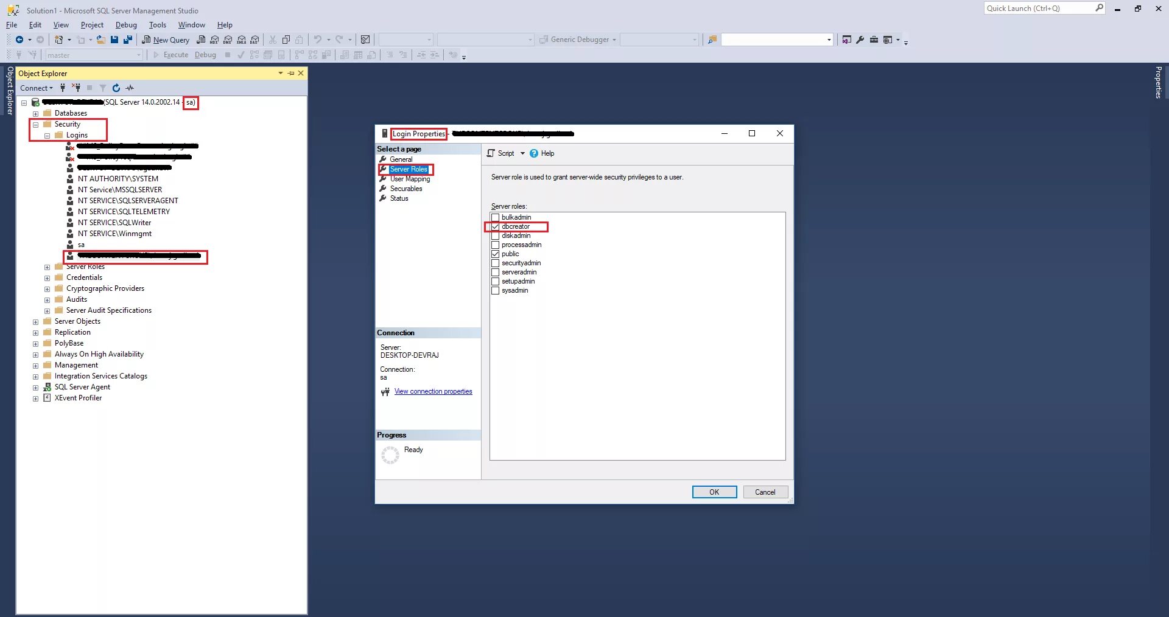
Task: Click the Quick Launch search field
Action: click(x=1039, y=8)
